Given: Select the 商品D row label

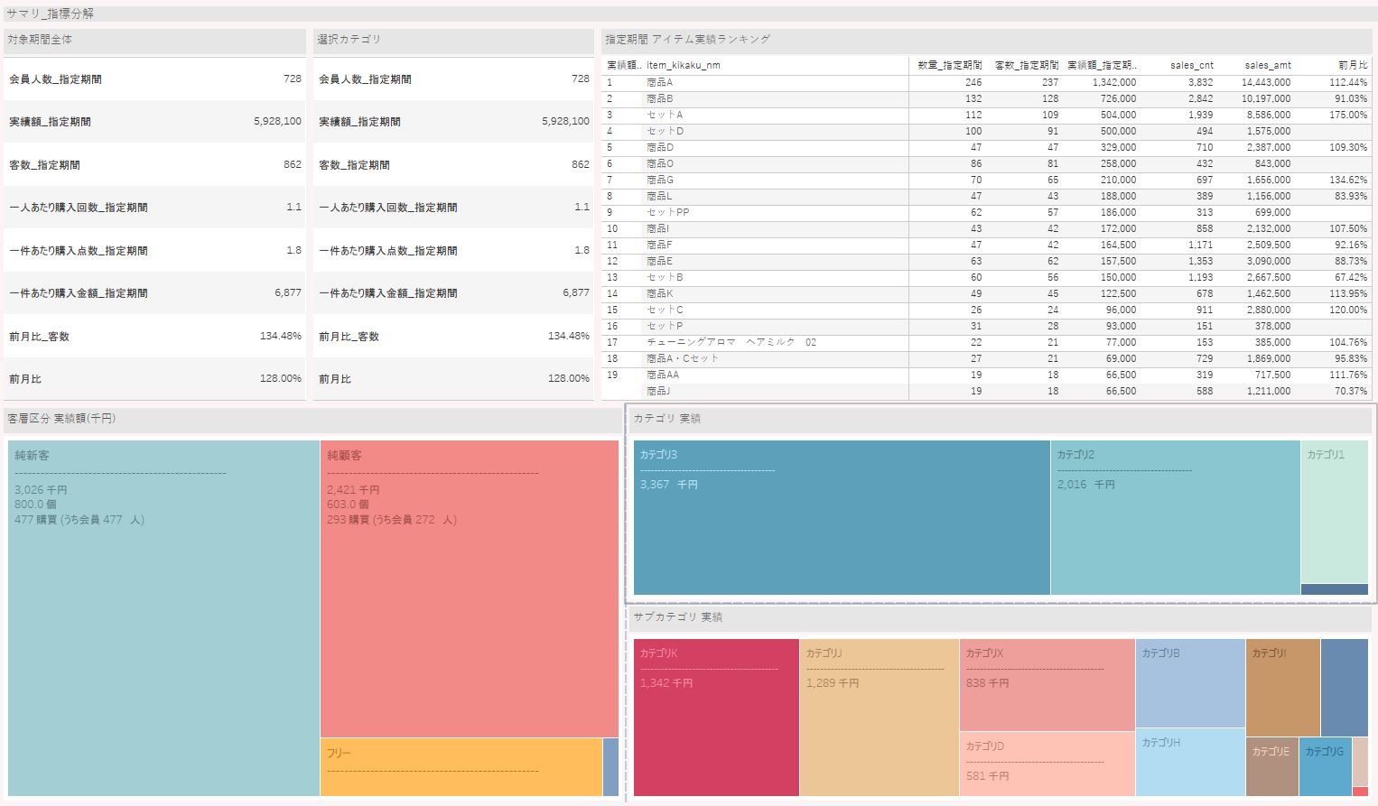Looking at the screenshot, I should (x=660, y=147).
